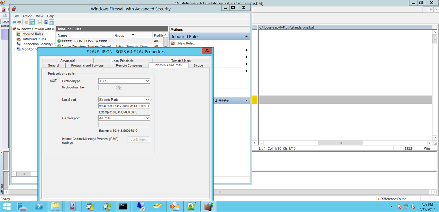Screen dimensions: 439x212
Task: Click the red-X shield icon in the taskbar
Action: coord(73,207)
